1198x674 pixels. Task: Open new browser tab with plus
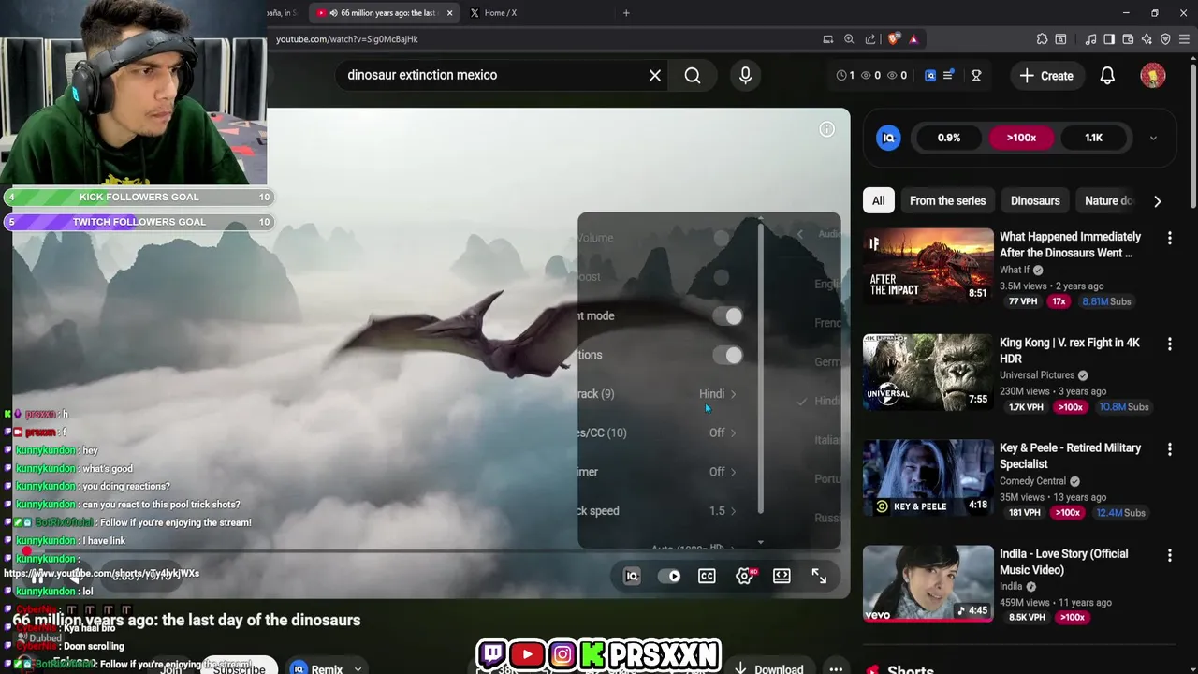(626, 13)
